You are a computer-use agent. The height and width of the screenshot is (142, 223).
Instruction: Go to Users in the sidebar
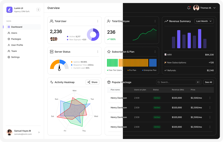[x=14, y=33]
